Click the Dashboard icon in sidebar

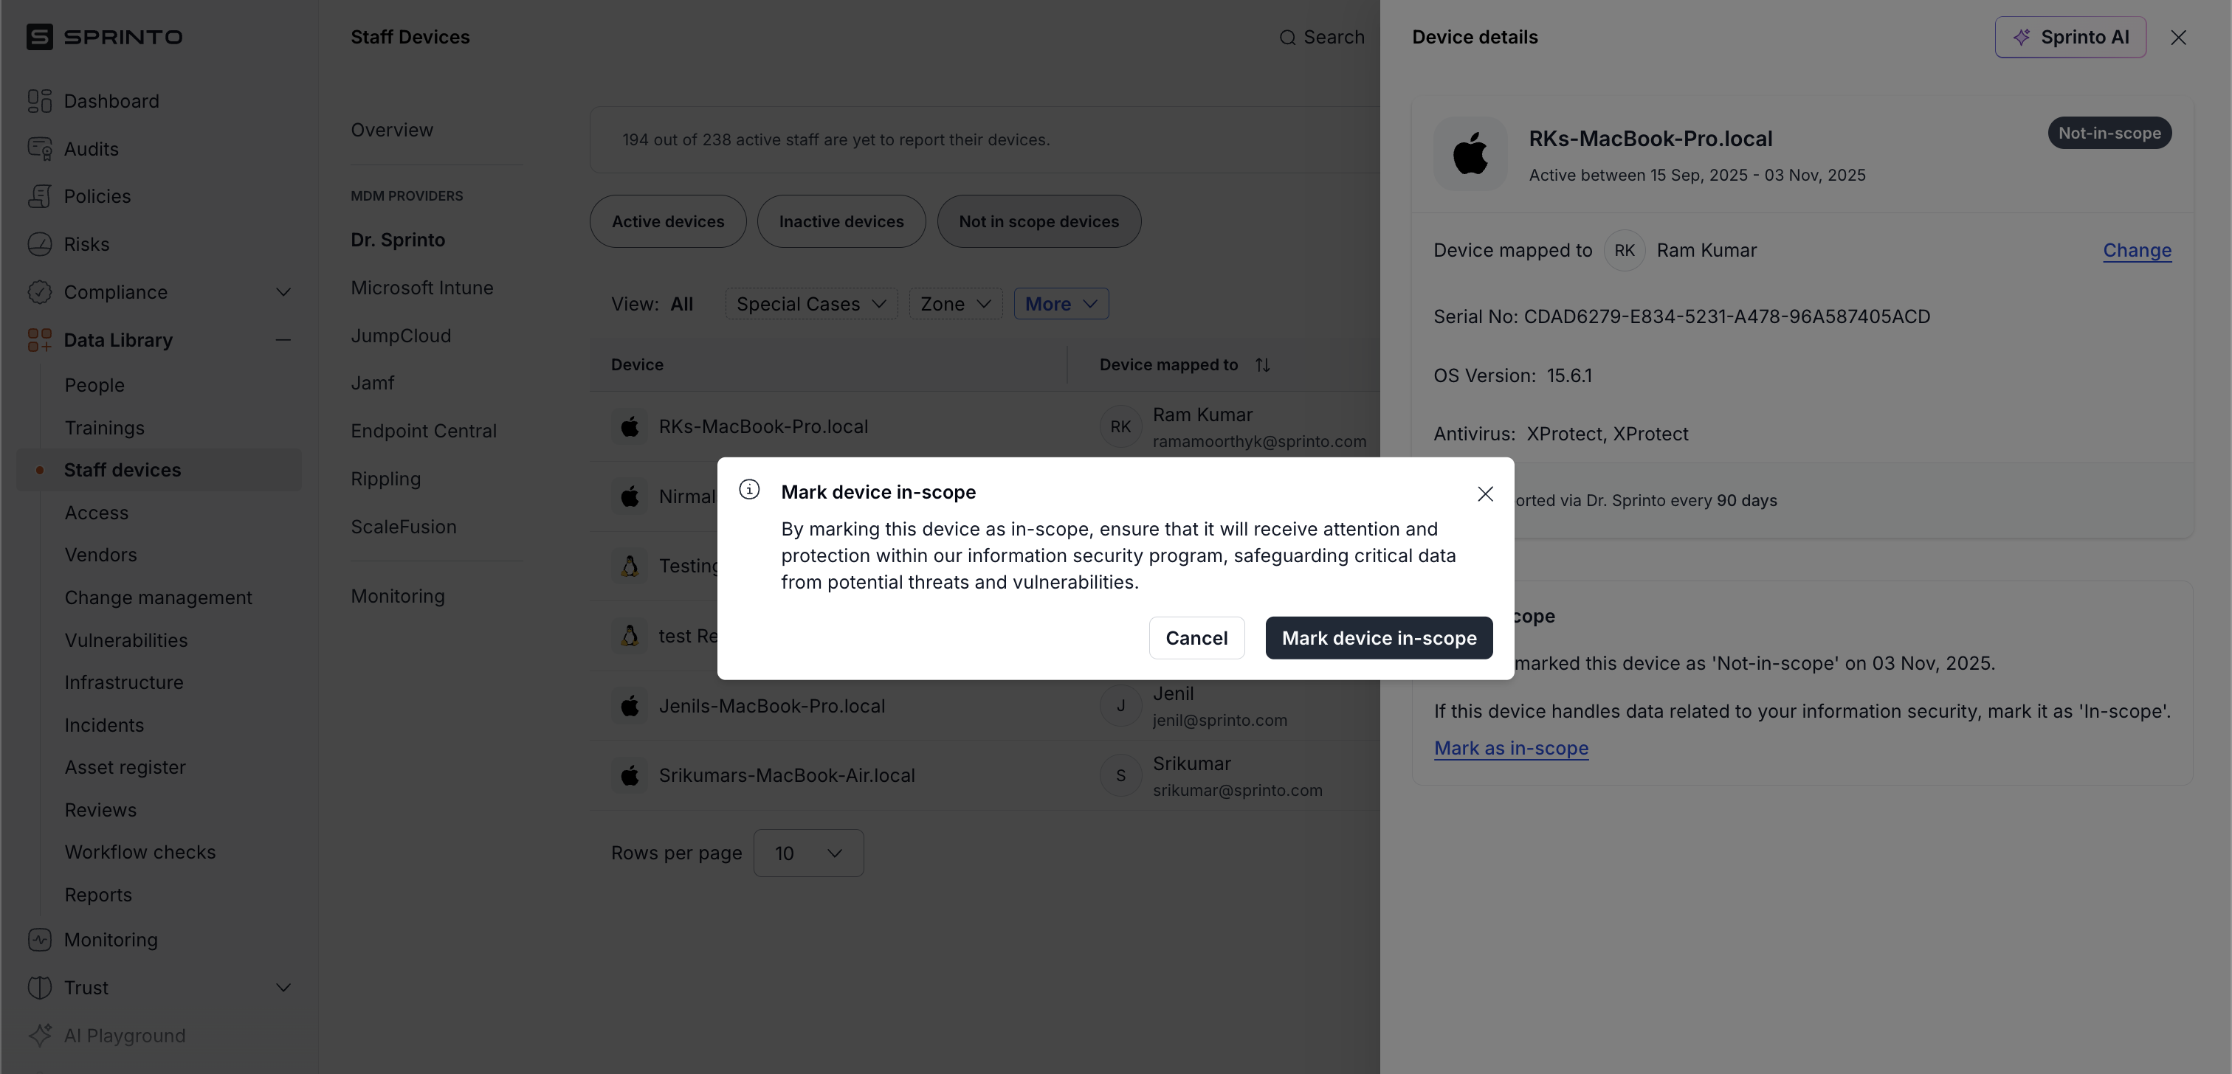coord(39,101)
